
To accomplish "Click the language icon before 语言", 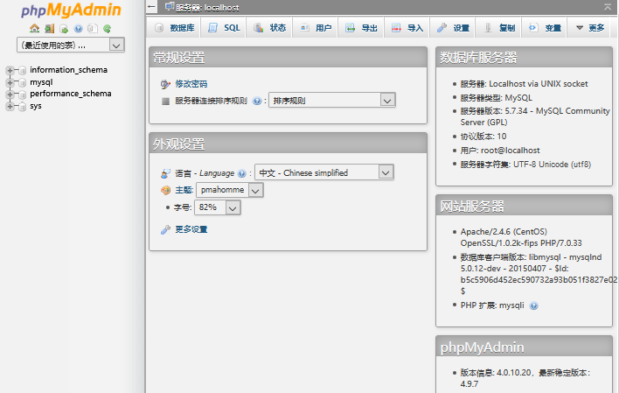I will pos(165,173).
